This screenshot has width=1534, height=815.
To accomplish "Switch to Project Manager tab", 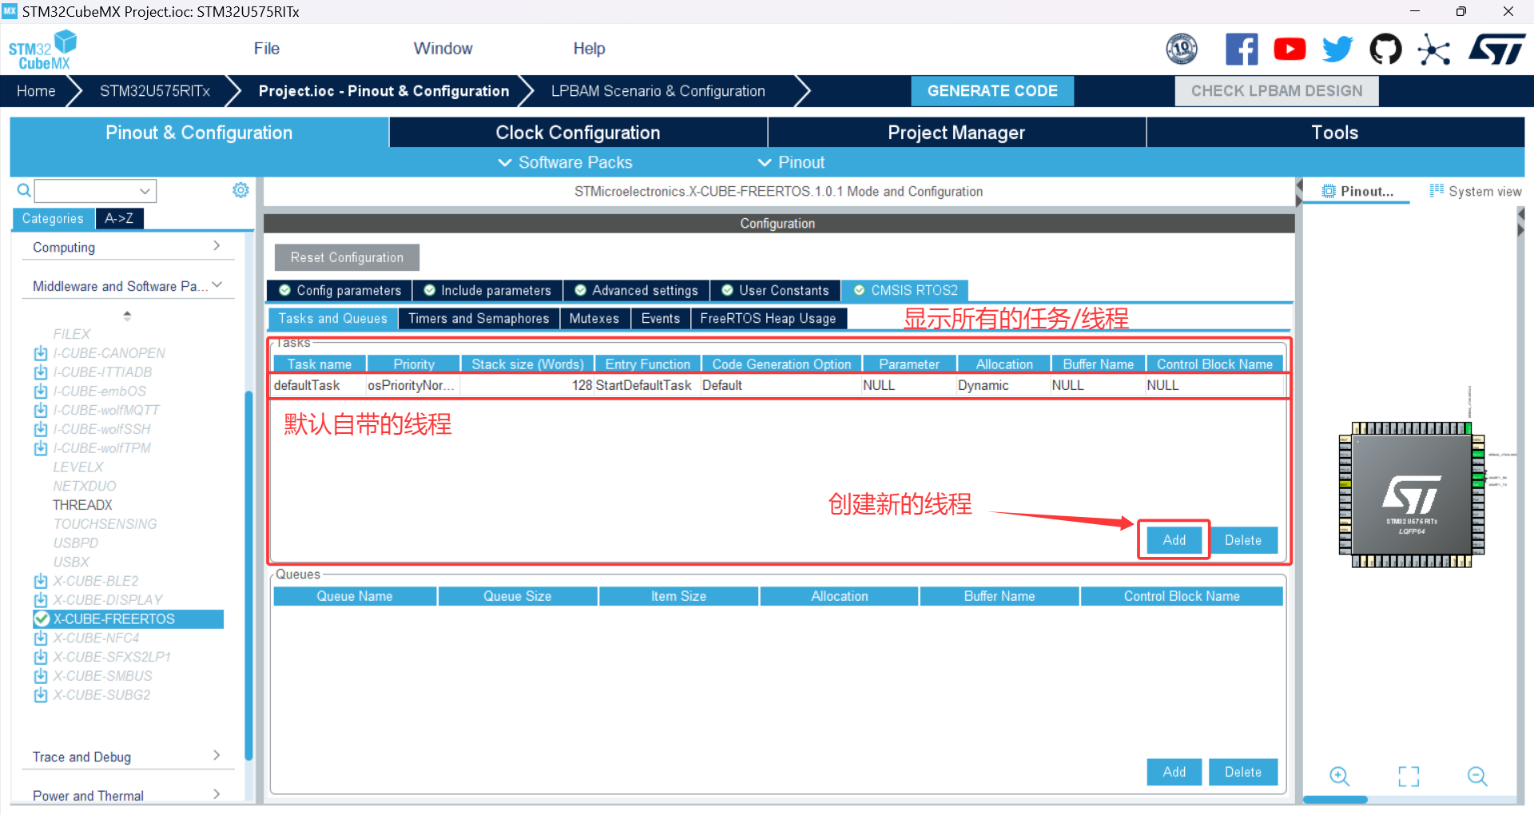I will point(956,133).
